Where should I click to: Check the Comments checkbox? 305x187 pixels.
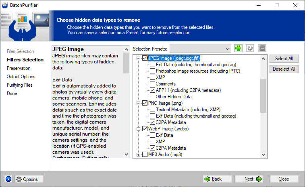click(152, 84)
